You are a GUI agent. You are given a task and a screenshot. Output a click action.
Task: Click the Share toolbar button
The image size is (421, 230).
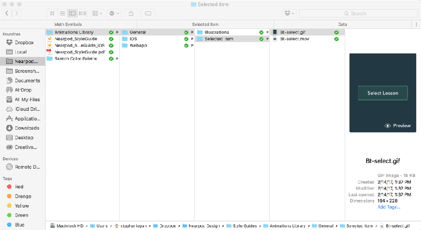click(x=131, y=14)
